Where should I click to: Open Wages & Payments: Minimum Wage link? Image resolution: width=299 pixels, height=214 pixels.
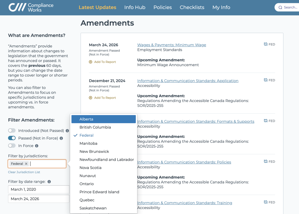171,45
